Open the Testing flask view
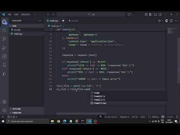 coord(4,65)
